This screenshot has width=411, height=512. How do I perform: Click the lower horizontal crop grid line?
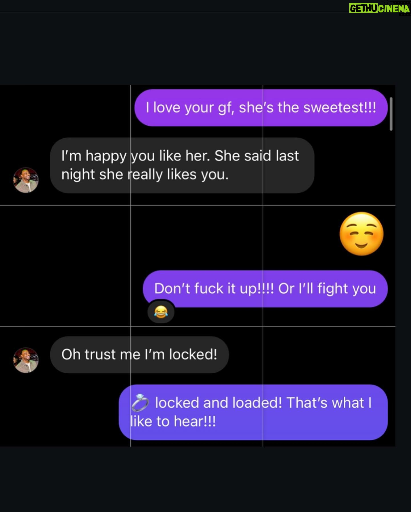click(x=198, y=326)
